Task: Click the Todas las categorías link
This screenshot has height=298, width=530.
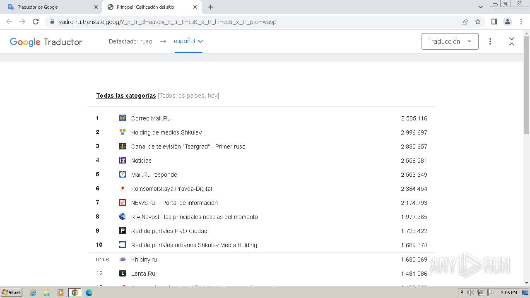Action: coord(126,96)
